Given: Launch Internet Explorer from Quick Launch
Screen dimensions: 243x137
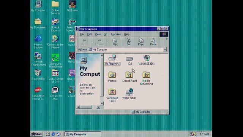Looking at the screenshot, I should pos(53,134).
